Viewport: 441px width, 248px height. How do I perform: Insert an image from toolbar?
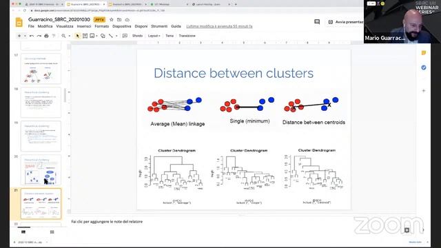point(92,36)
